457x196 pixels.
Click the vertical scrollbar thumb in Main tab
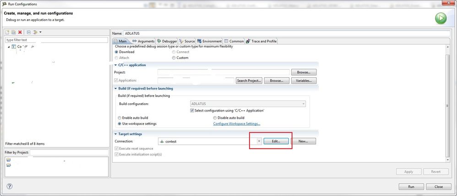[x=448, y=106]
